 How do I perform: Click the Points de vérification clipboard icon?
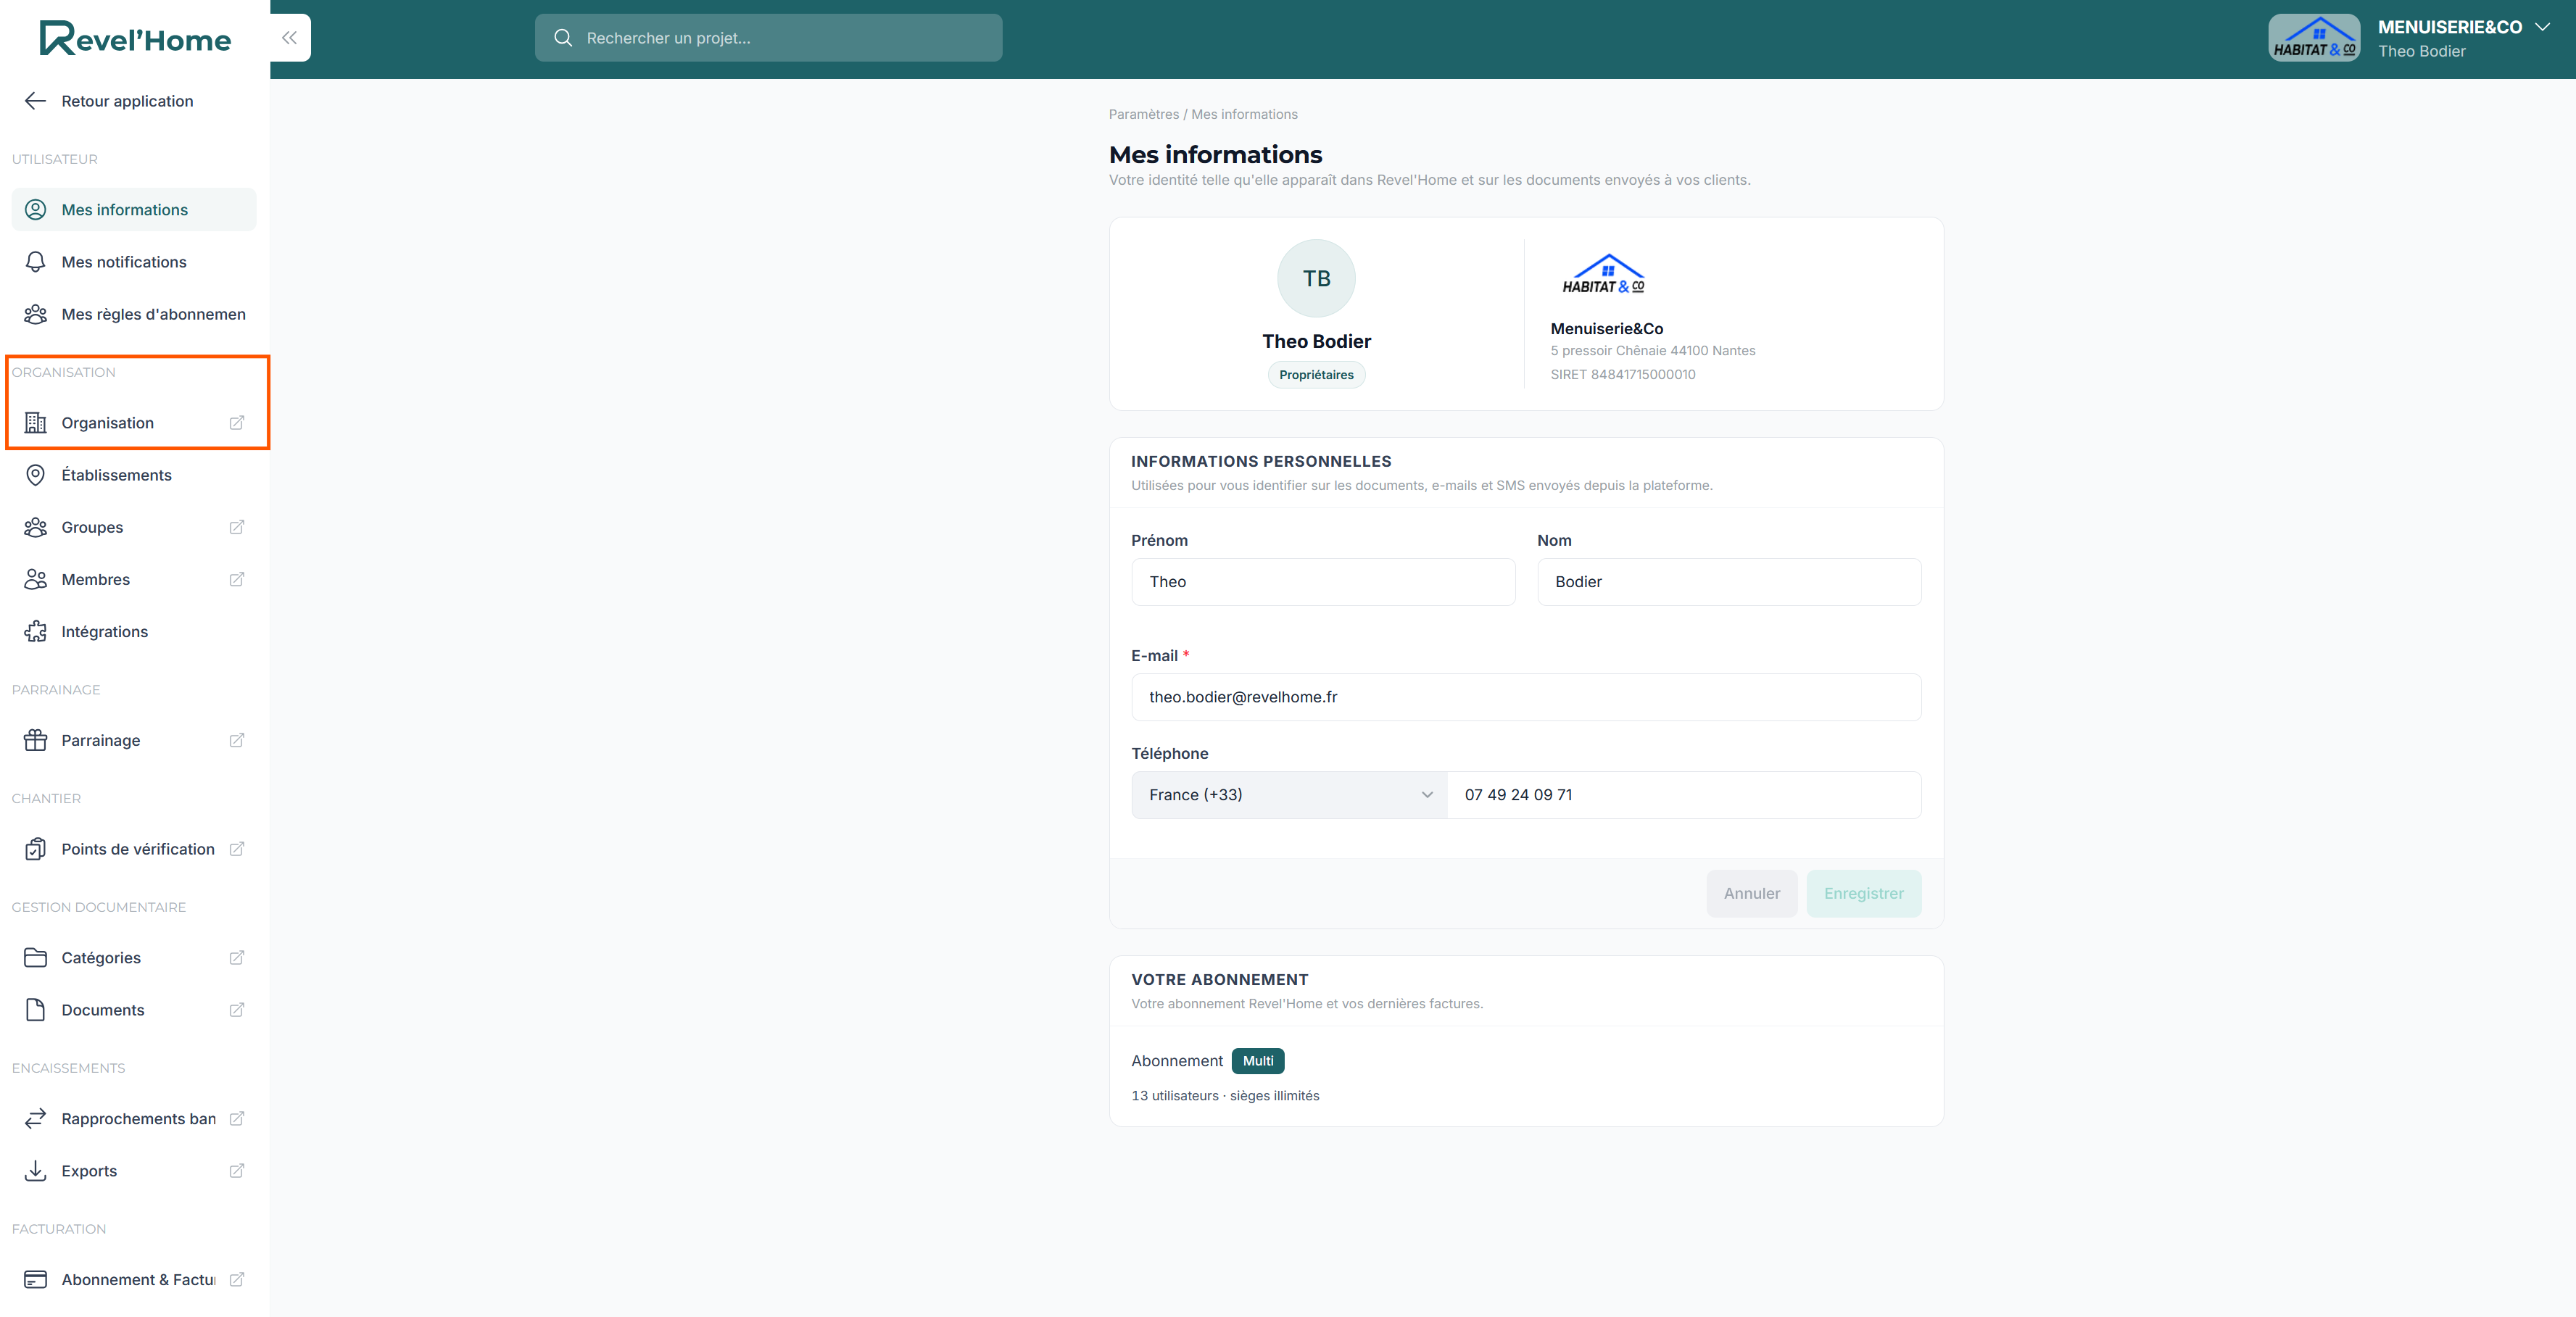[35, 849]
